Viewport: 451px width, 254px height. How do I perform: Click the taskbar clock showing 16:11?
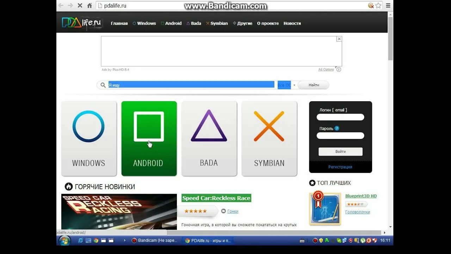[385, 241]
